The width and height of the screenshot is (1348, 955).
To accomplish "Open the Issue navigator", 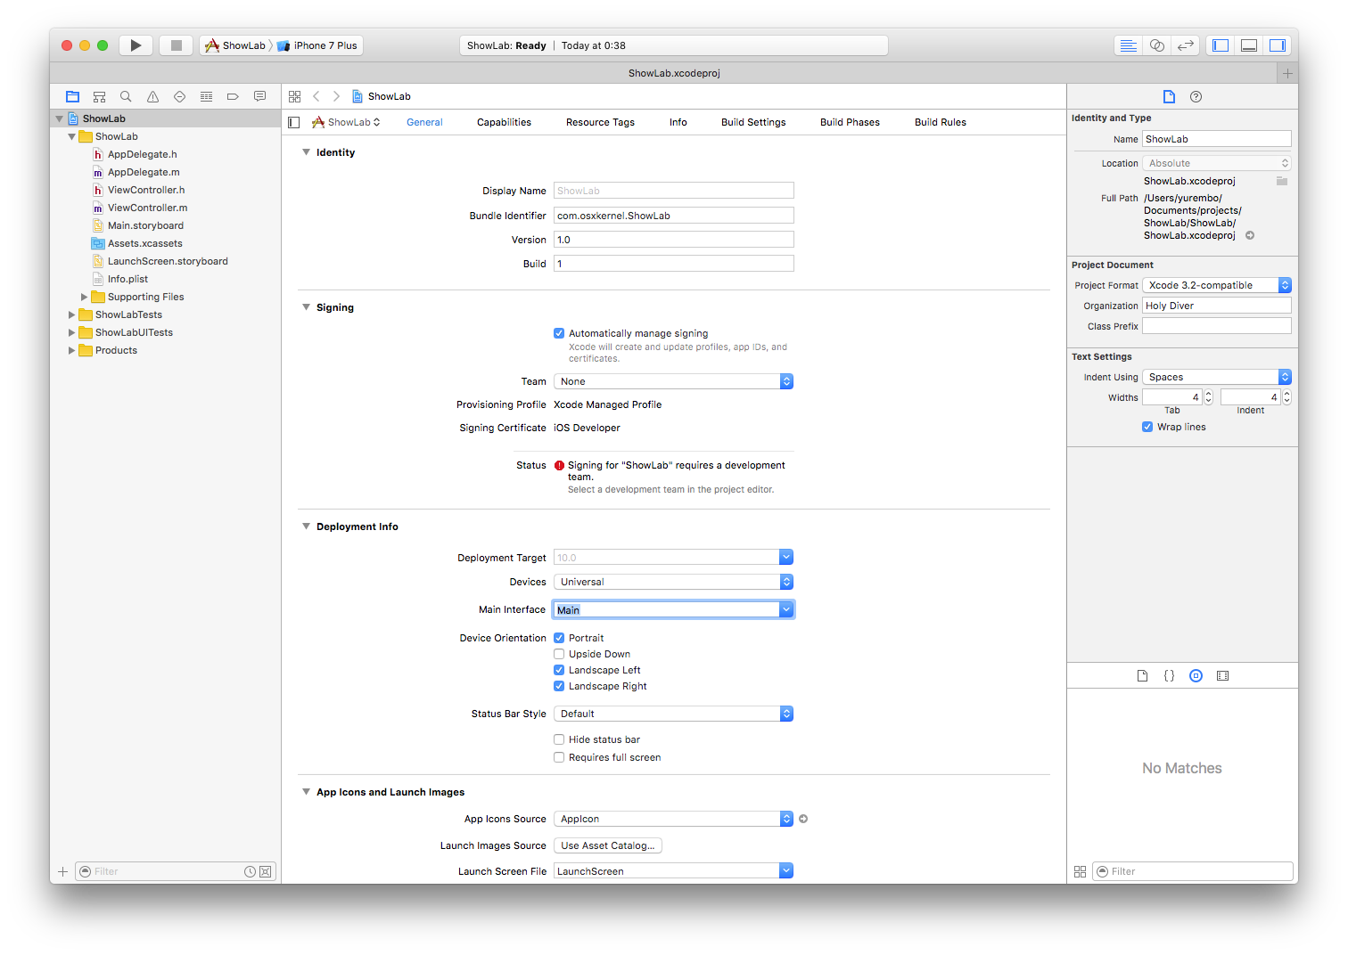I will pyautogui.click(x=152, y=96).
